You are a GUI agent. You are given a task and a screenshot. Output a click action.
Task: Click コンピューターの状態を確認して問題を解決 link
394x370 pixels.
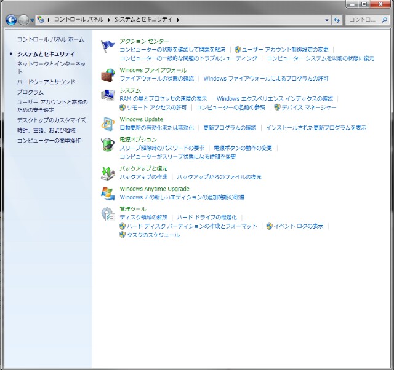172,50
